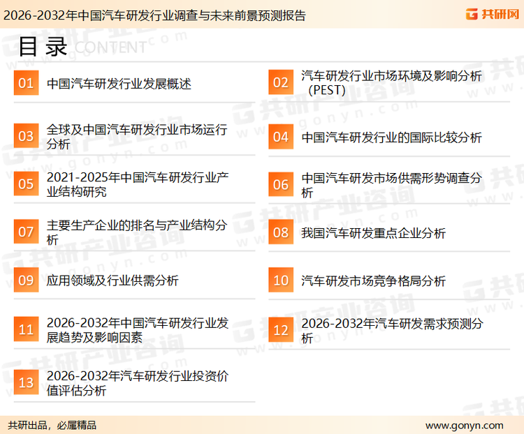Click the orange 03 number box

(26, 136)
